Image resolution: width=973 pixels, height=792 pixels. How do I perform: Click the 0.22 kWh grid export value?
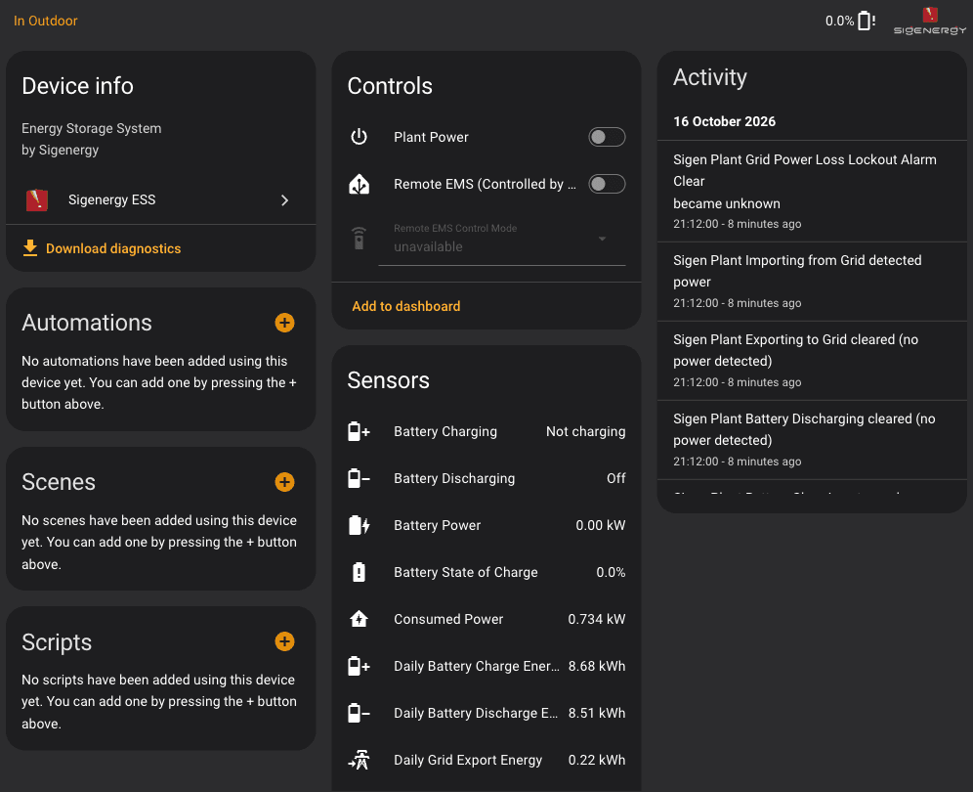pos(596,760)
